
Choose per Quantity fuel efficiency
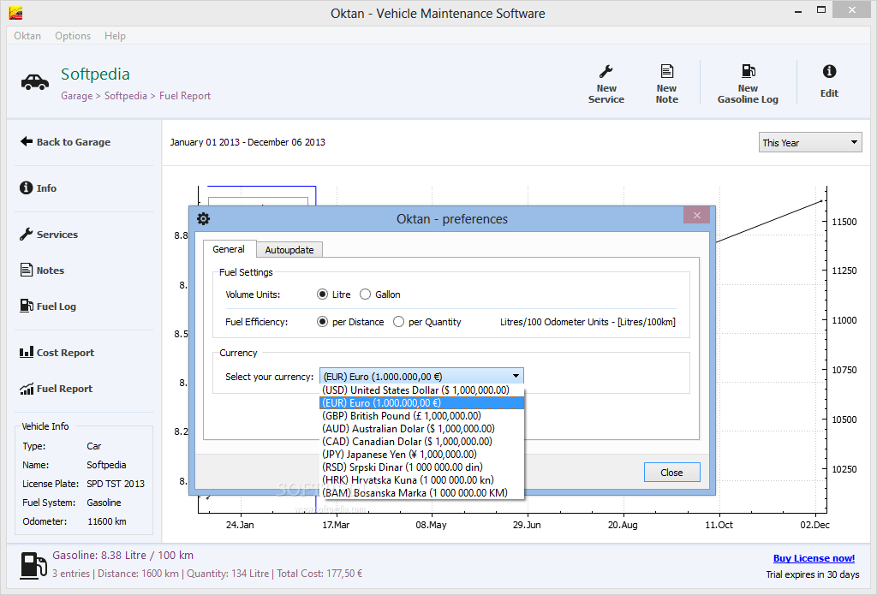point(399,322)
